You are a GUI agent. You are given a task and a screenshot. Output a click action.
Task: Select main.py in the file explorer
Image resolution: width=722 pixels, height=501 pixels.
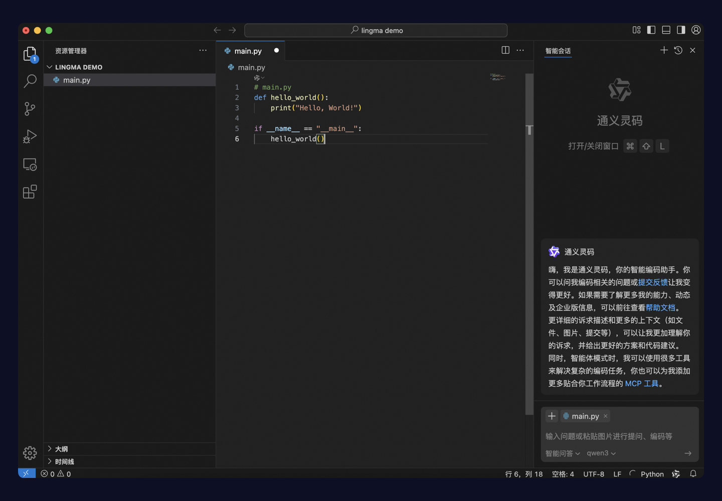tap(130, 80)
